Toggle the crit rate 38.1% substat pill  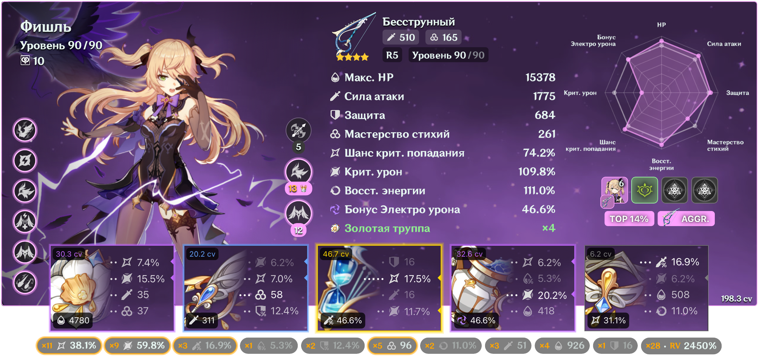69,346
